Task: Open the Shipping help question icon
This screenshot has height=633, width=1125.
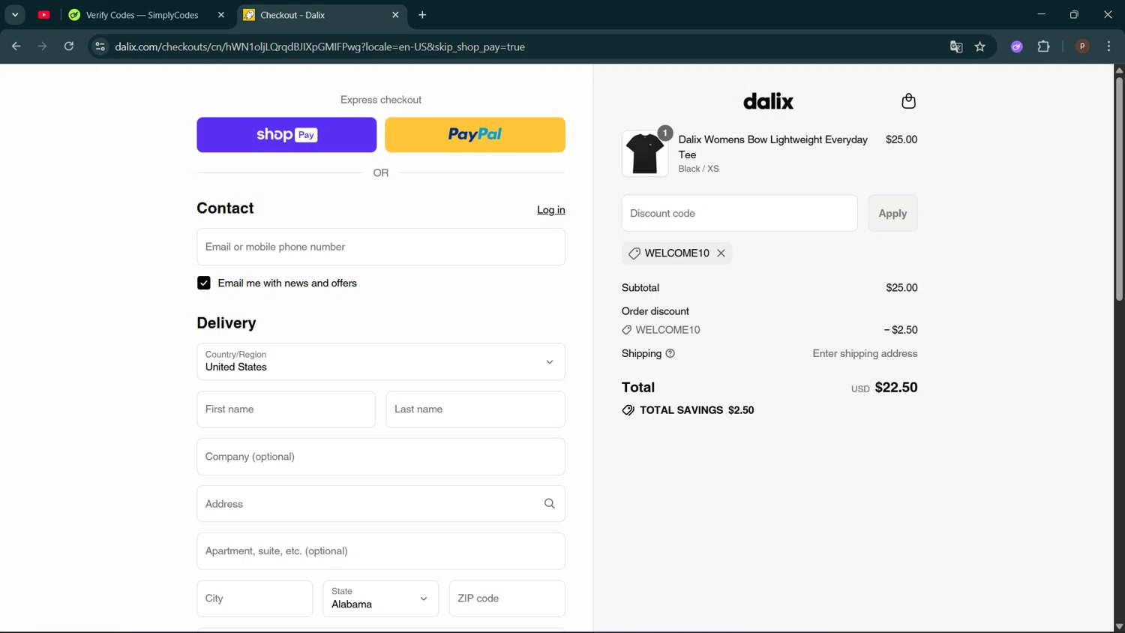Action: pos(670,353)
